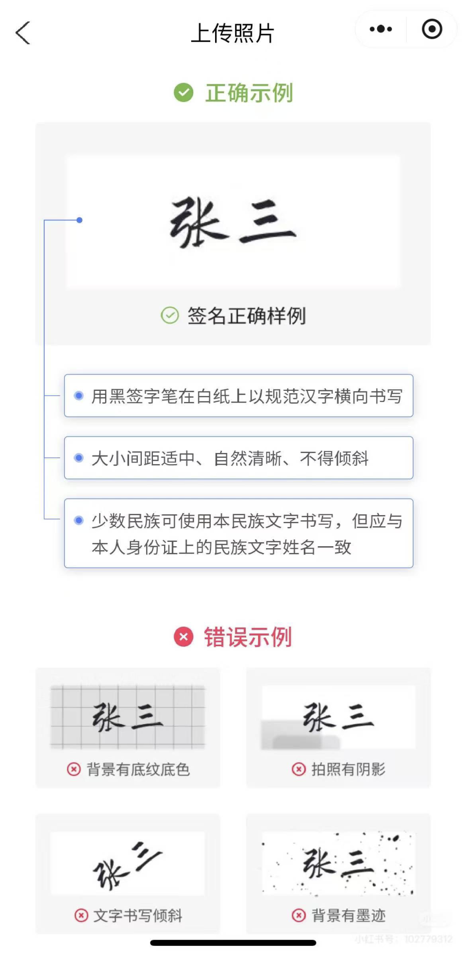The image size is (466, 955).
Task: Open the 张三 correct signature sample image
Action: 233,220
